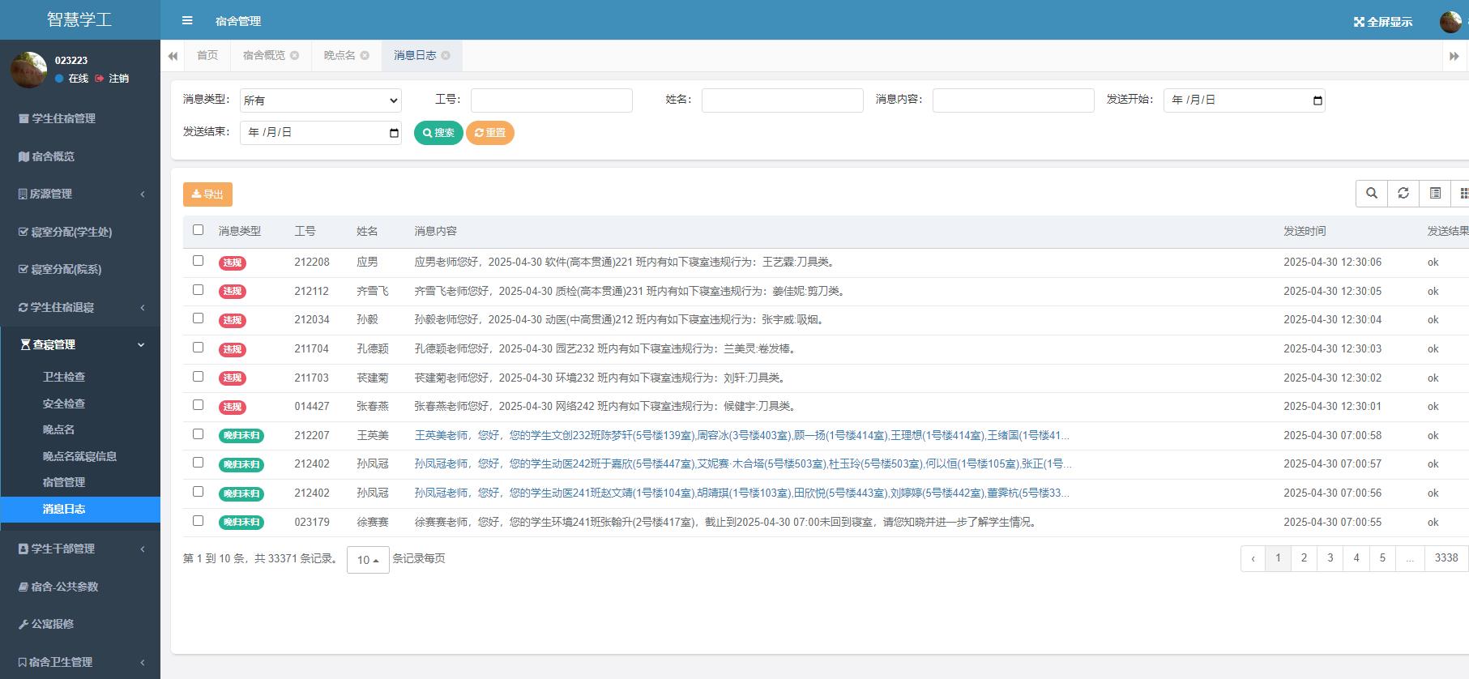Go to previous page arrow
Screen dimensions: 1469x679
(x=1253, y=558)
